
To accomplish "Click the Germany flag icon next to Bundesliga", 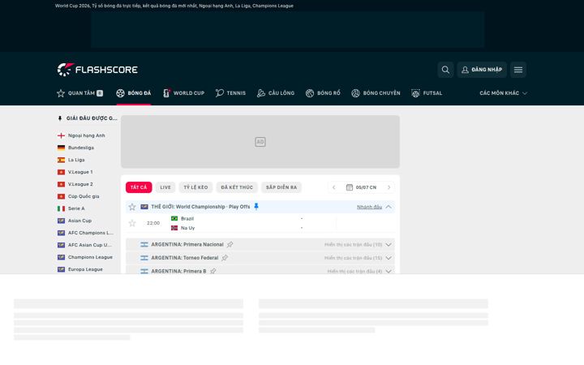I will [x=61, y=148].
